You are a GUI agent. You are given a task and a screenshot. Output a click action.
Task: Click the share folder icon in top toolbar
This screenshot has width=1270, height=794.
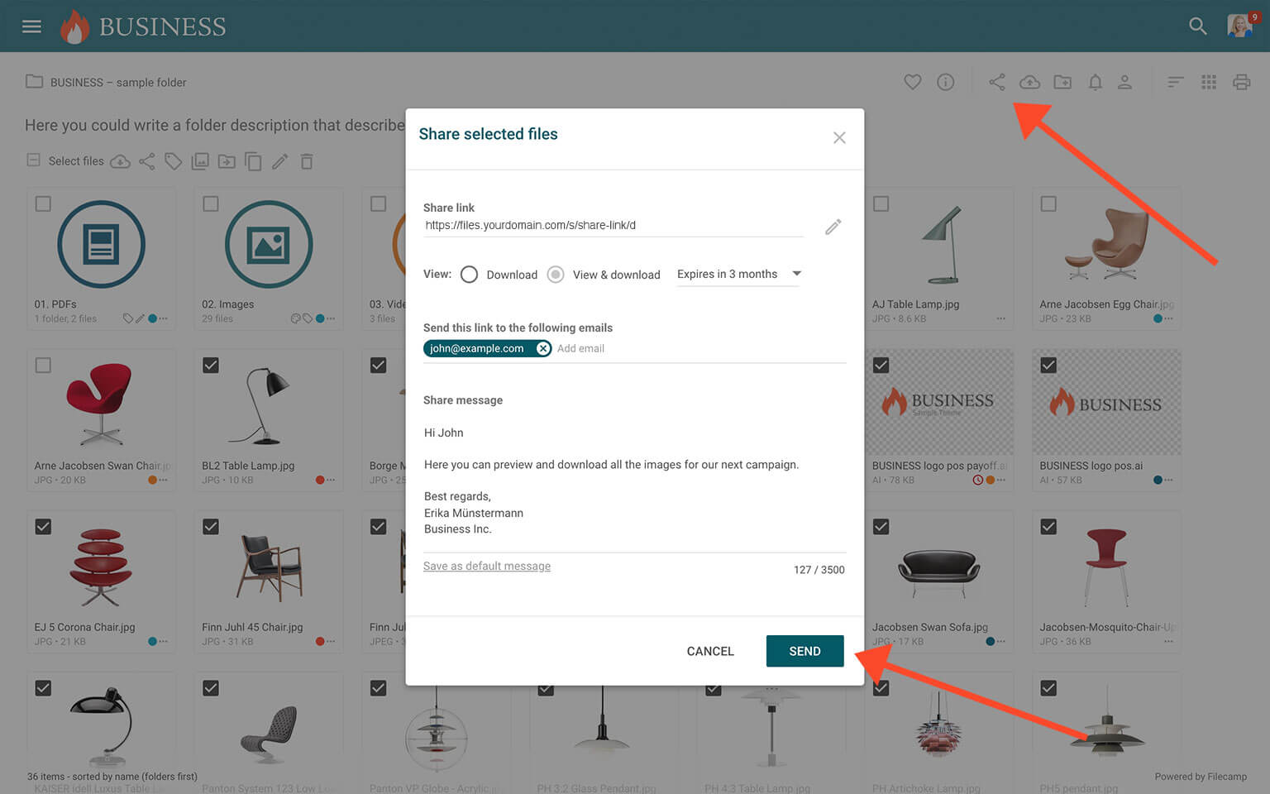point(997,82)
